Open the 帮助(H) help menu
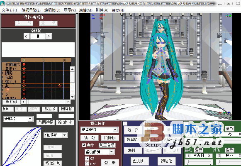 pos(118,10)
